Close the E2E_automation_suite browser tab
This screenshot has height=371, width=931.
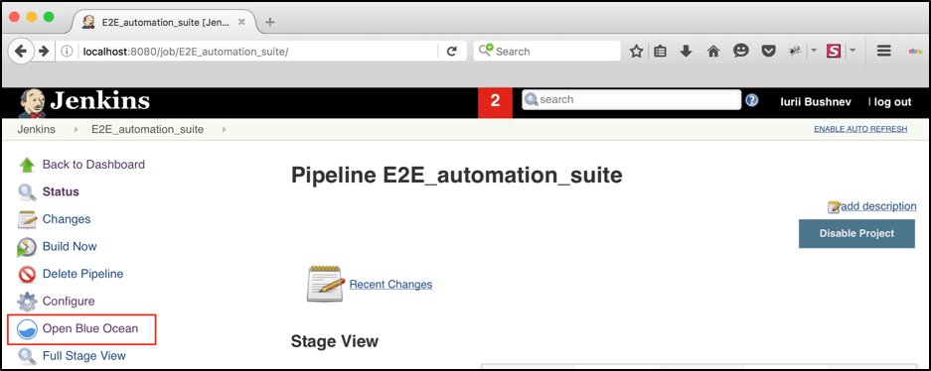(x=241, y=22)
